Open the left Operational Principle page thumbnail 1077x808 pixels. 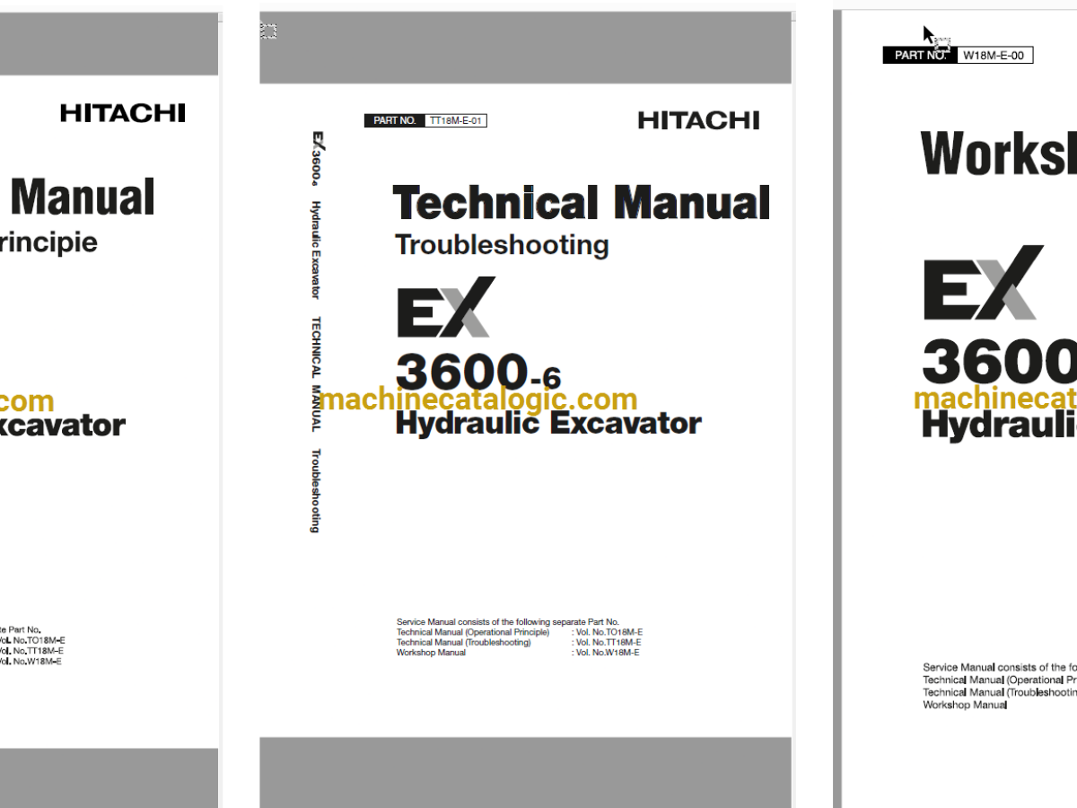[x=109, y=409]
